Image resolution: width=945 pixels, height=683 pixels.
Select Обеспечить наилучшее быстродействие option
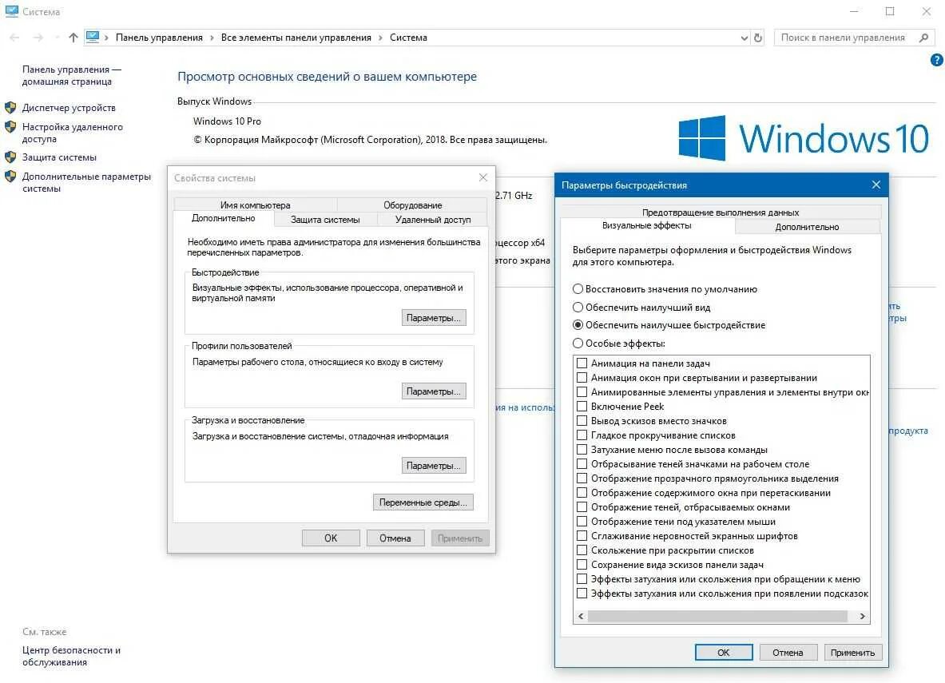click(578, 325)
